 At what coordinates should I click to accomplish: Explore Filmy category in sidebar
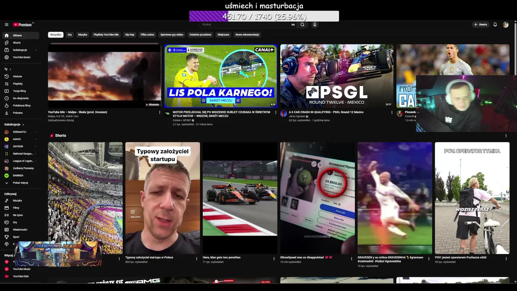coord(21,208)
